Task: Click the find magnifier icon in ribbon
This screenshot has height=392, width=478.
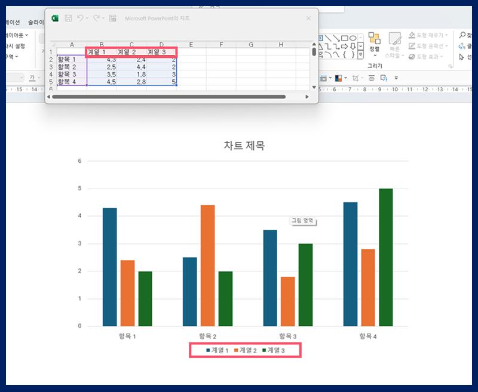Action: tap(462, 35)
